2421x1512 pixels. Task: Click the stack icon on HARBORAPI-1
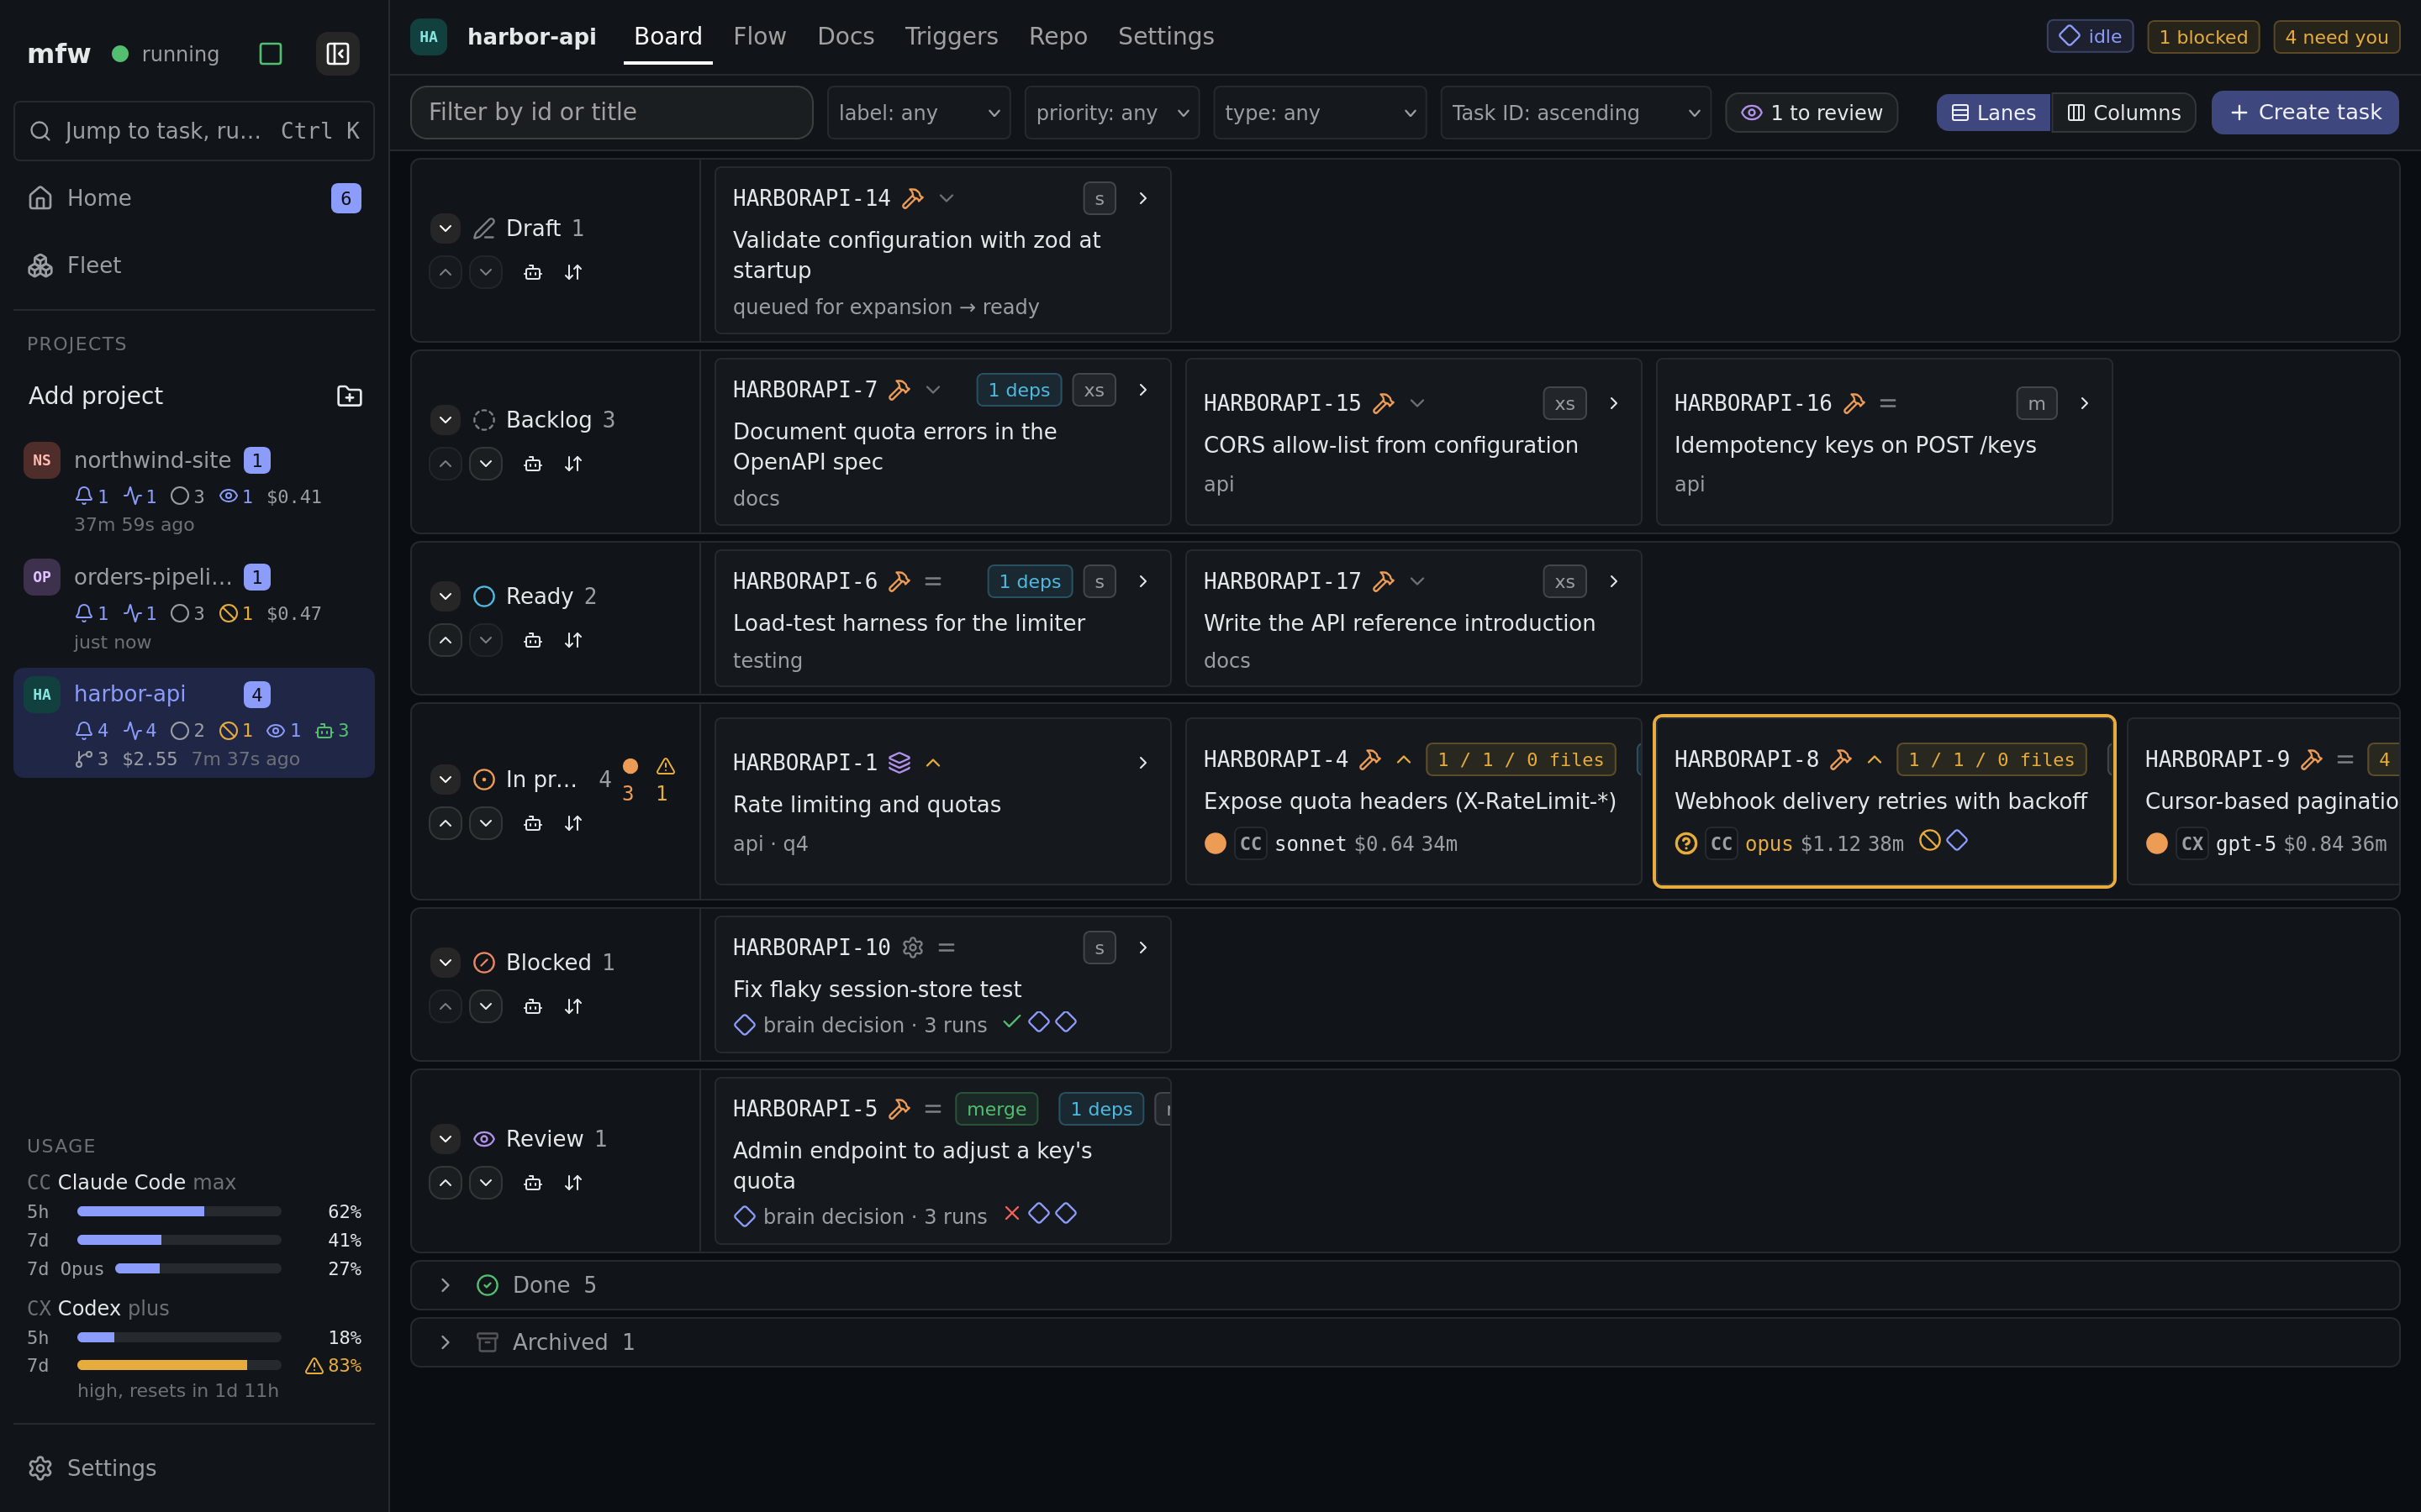[x=899, y=762]
